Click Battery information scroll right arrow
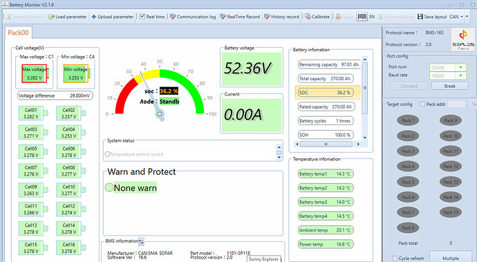 358,144
